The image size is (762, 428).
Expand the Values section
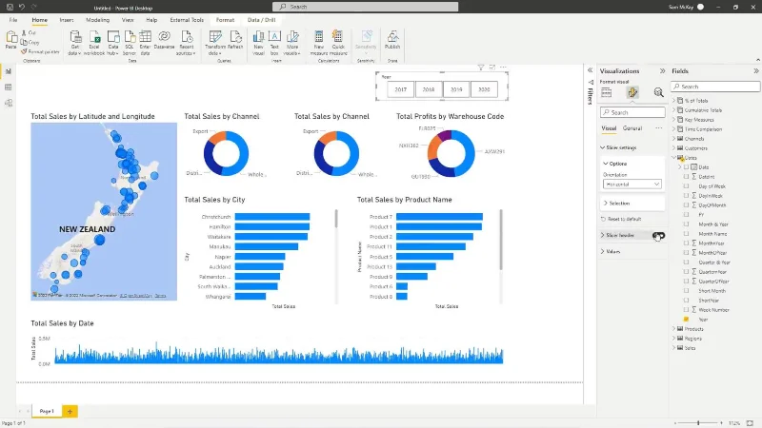click(603, 251)
